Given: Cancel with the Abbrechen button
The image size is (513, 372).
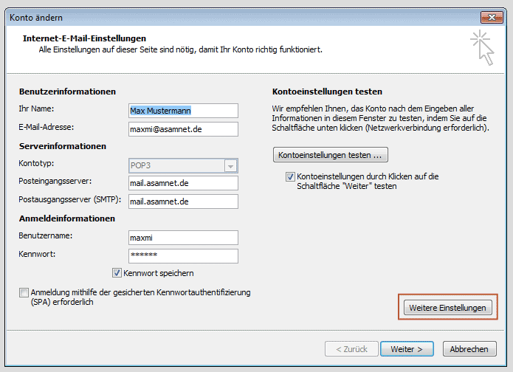Looking at the screenshot, I should pos(469,349).
